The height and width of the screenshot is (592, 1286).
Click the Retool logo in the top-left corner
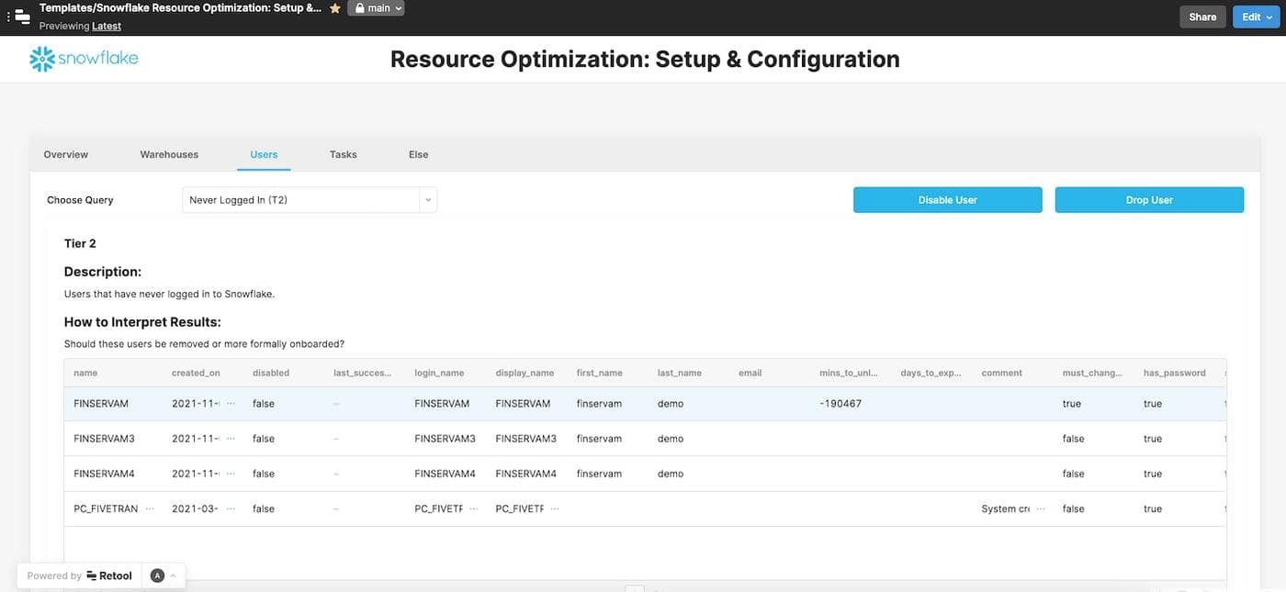[x=22, y=15]
